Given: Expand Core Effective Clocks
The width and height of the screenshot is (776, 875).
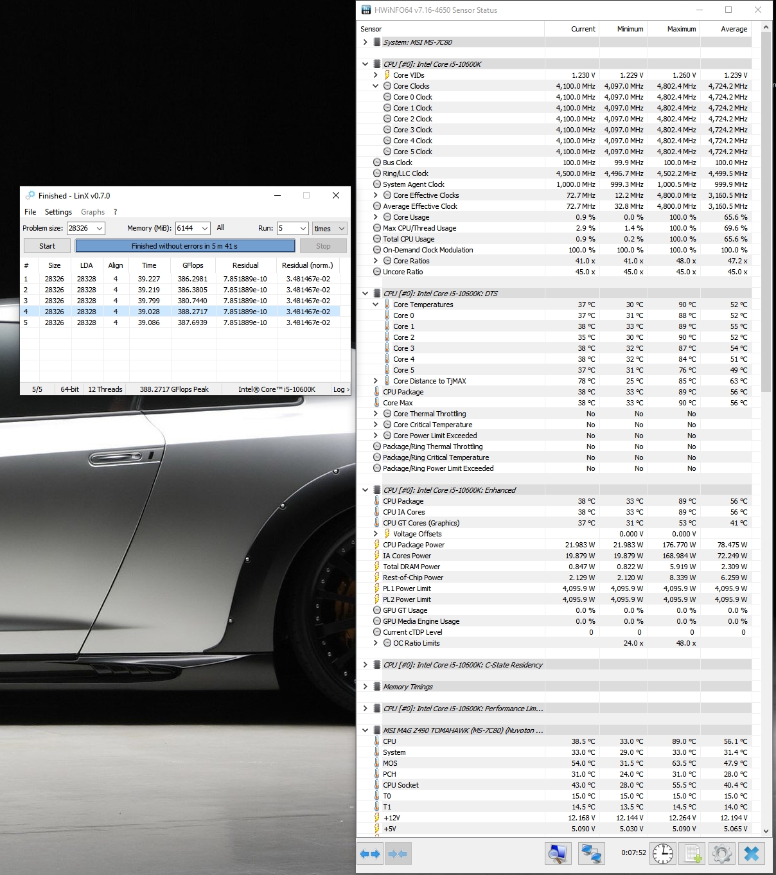Looking at the screenshot, I should coord(376,195).
